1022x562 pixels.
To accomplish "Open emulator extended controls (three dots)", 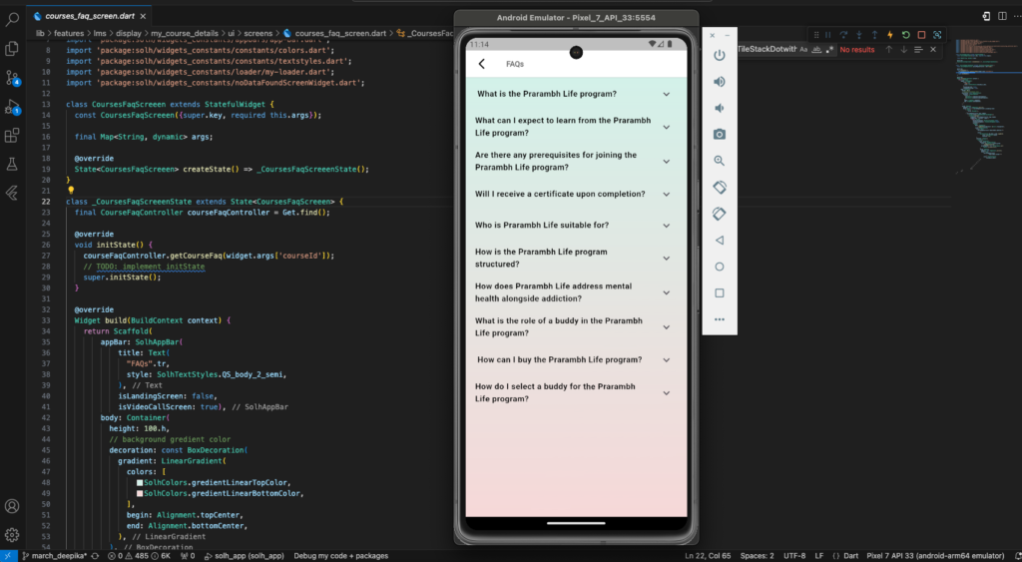I will [719, 319].
